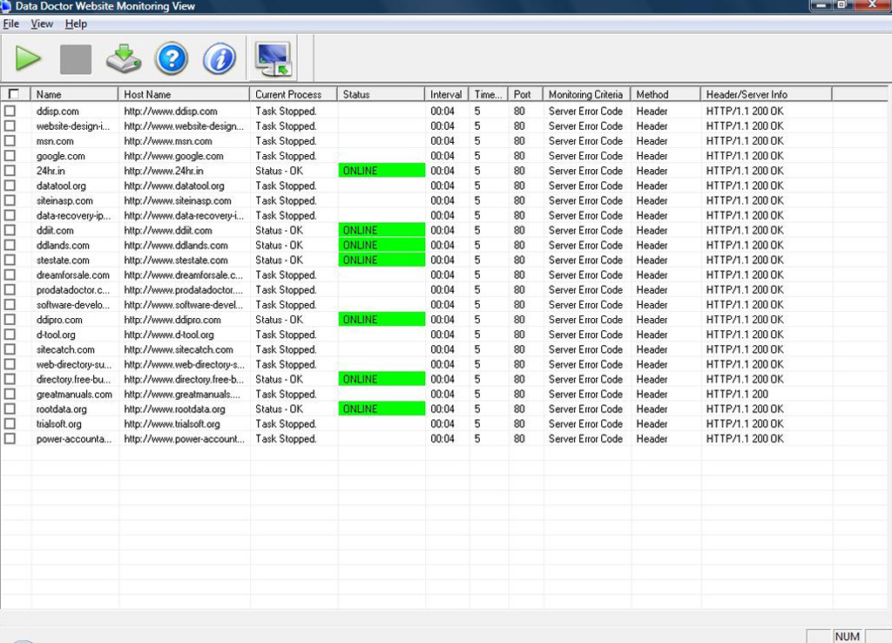
Task: Tick the msn.com row checkbox
Action: 10,140
